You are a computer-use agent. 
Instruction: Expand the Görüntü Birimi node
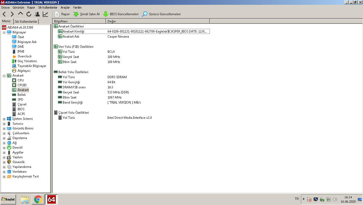[4, 128]
